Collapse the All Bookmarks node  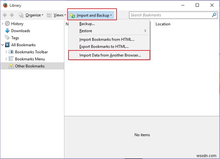point(3,45)
